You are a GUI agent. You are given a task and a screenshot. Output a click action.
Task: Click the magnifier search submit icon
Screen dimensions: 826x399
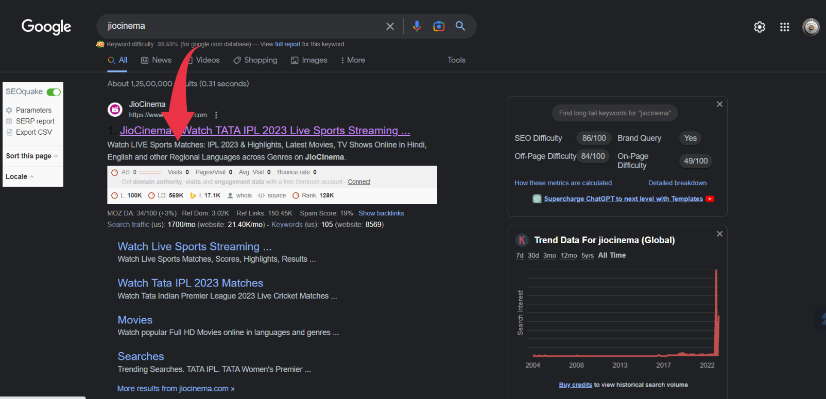(x=460, y=26)
